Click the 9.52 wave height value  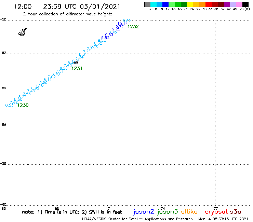click(105, 38)
